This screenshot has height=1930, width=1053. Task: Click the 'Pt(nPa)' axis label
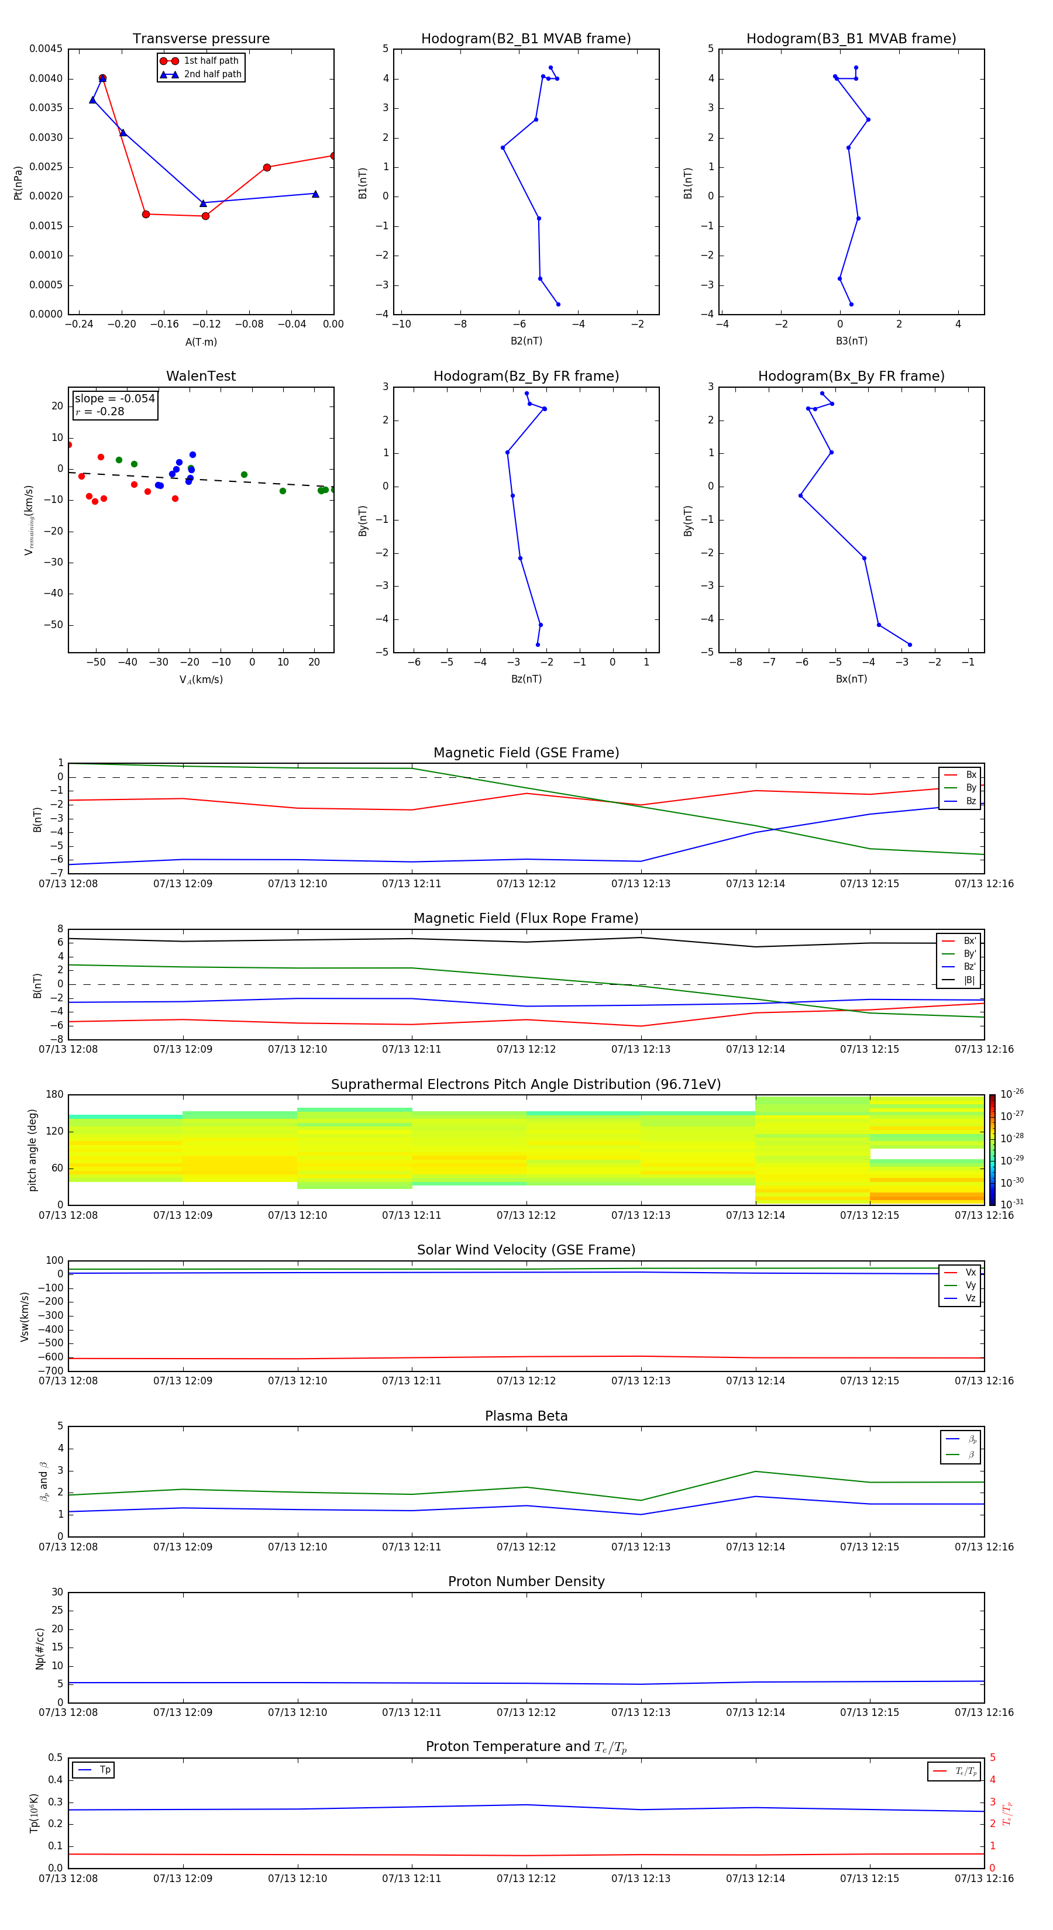coord(18,183)
